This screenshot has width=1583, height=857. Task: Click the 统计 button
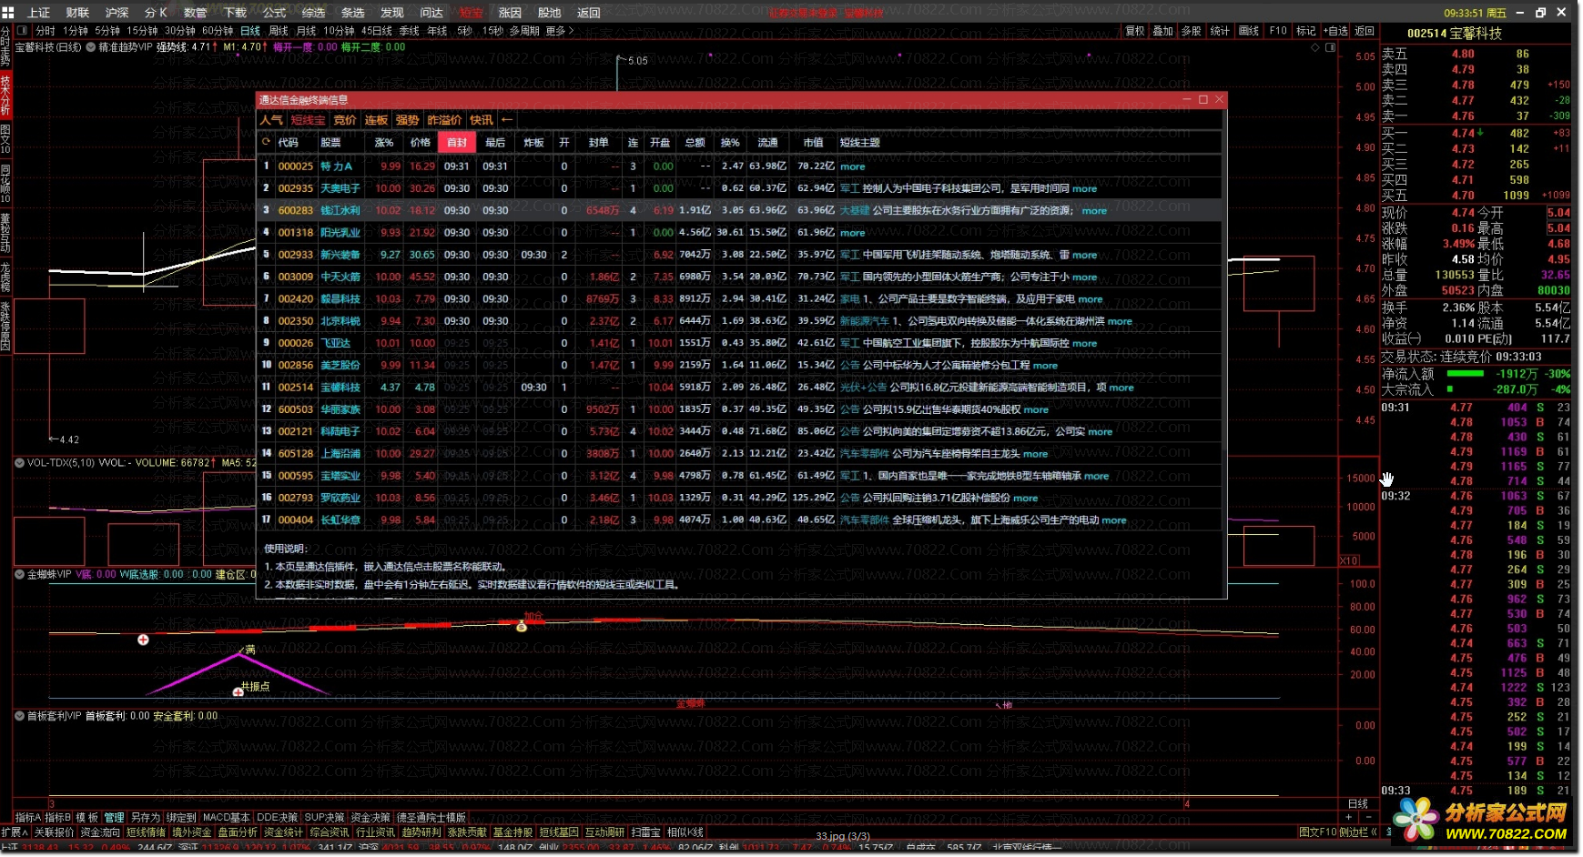tap(1220, 31)
